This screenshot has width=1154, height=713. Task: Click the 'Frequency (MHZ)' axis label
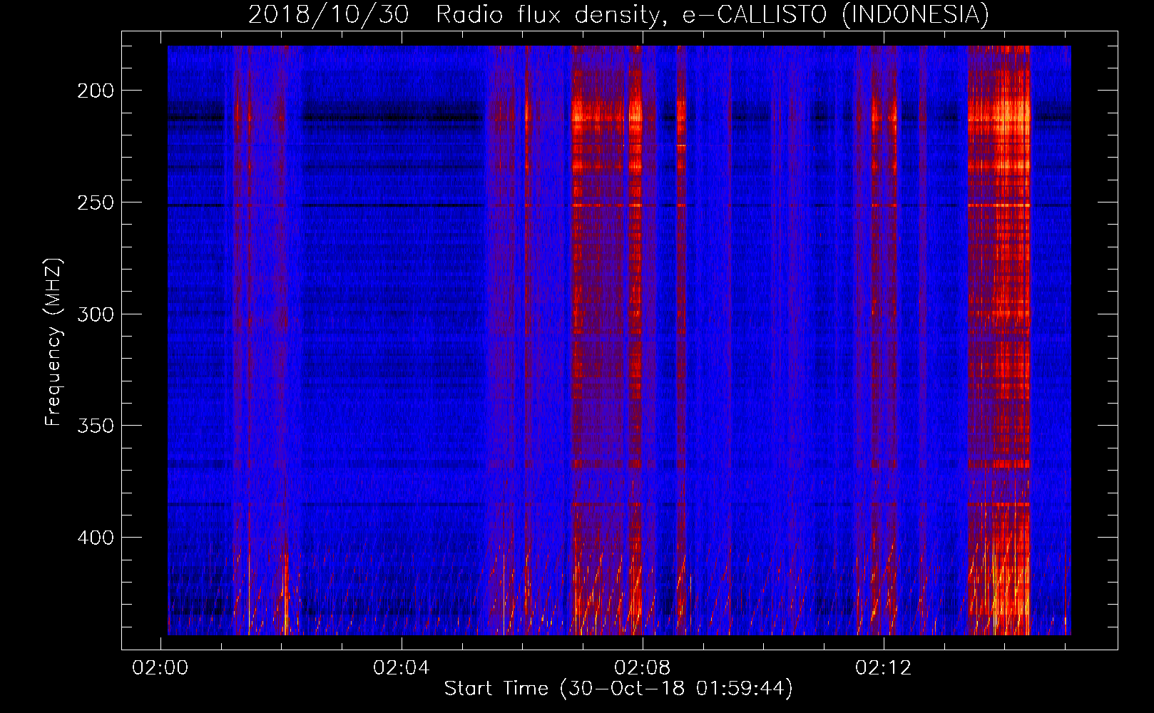point(53,342)
